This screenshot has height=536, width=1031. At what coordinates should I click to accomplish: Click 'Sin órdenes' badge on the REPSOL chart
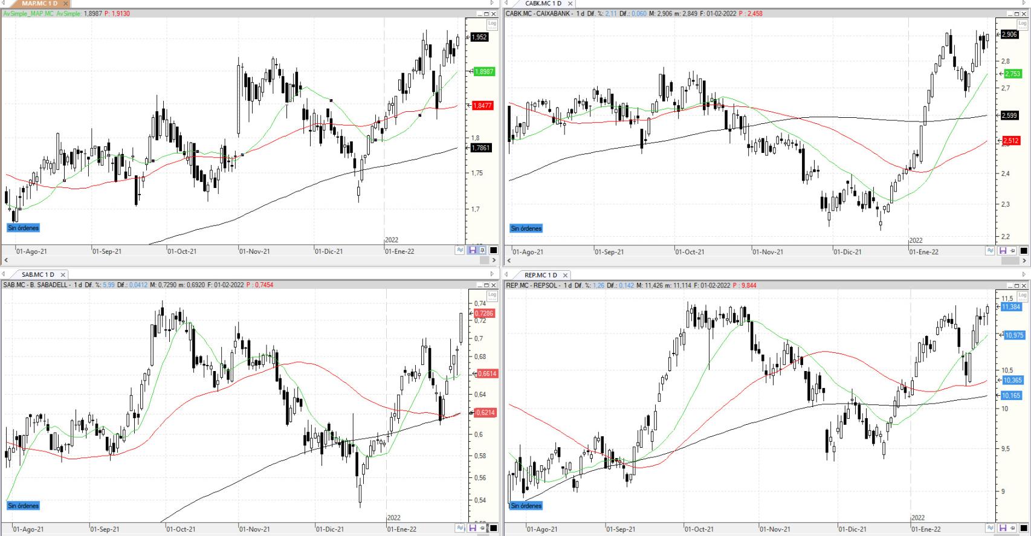526,506
